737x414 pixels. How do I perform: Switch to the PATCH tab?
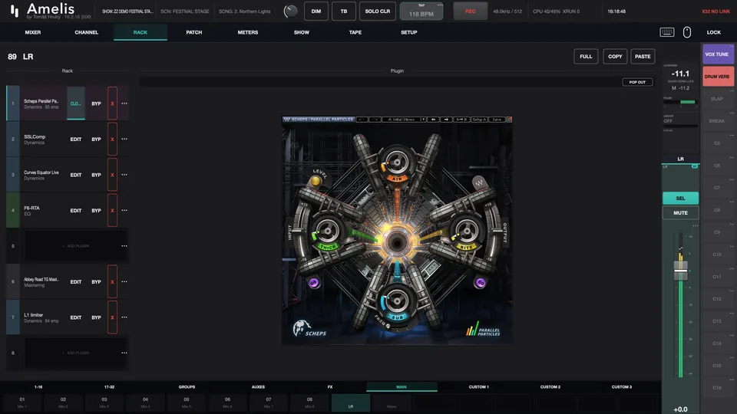click(193, 32)
